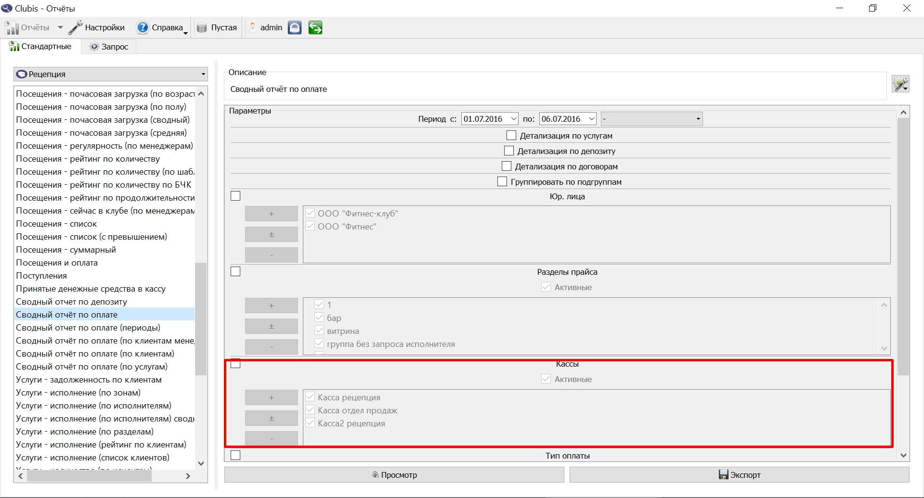Check the Юр. лица section checkbox
This screenshot has height=498, width=924.
pos(235,196)
